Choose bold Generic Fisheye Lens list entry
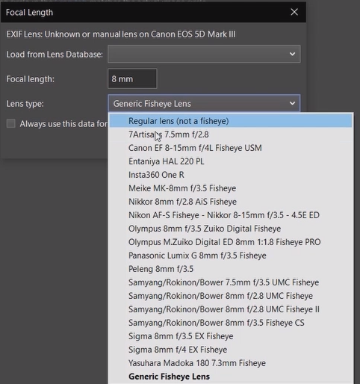Screen dimensions: 360x384 231,377
